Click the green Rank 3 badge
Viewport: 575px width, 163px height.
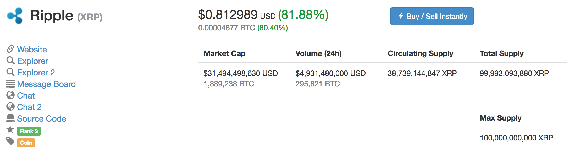29,131
